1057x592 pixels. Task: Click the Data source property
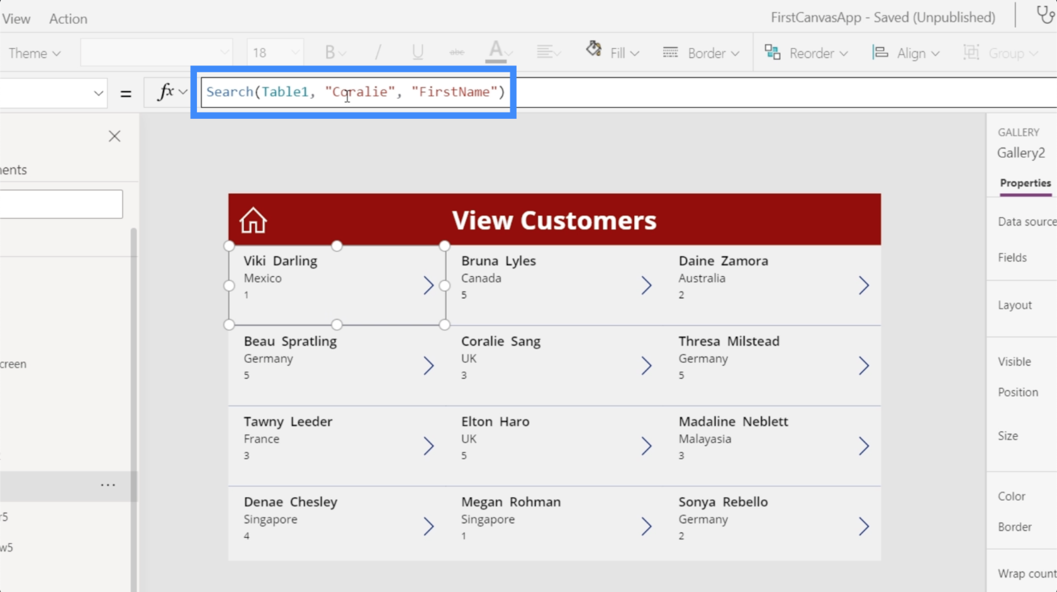(x=1027, y=221)
